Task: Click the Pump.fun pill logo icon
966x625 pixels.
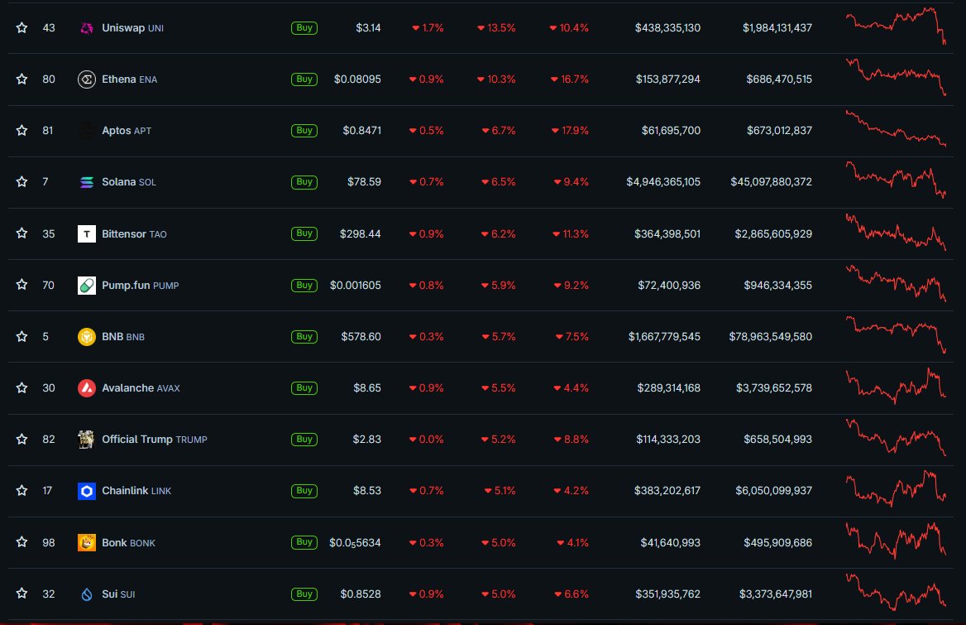Action: tap(87, 286)
